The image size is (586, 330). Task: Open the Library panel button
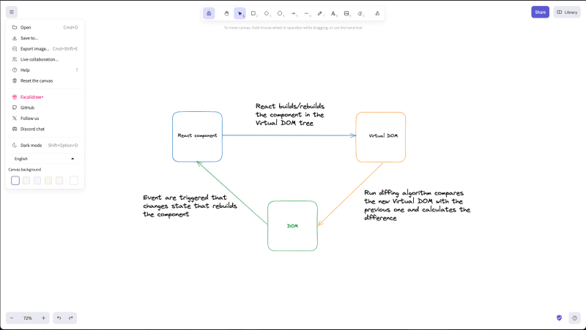pyautogui.click(x=567, y=12)
